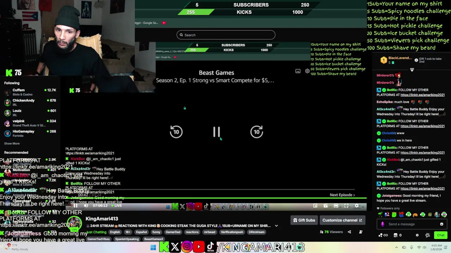Viewport: 451px width, 253px height.
Task: Click purple icon in chat input
Action: [x=383, y=224]
